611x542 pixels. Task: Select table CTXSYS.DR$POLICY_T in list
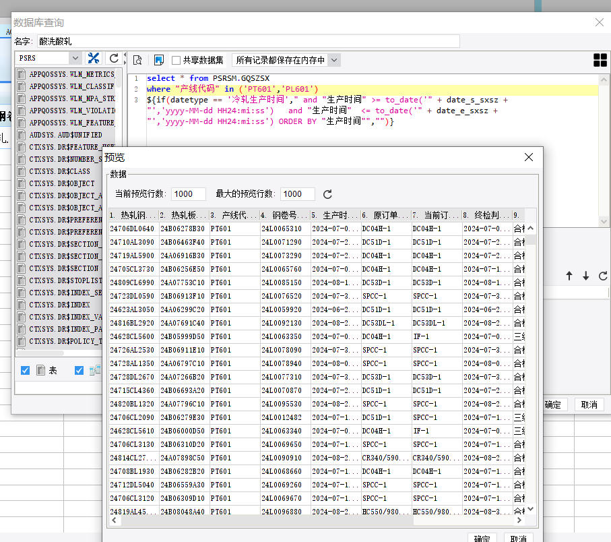coord(65,341)
